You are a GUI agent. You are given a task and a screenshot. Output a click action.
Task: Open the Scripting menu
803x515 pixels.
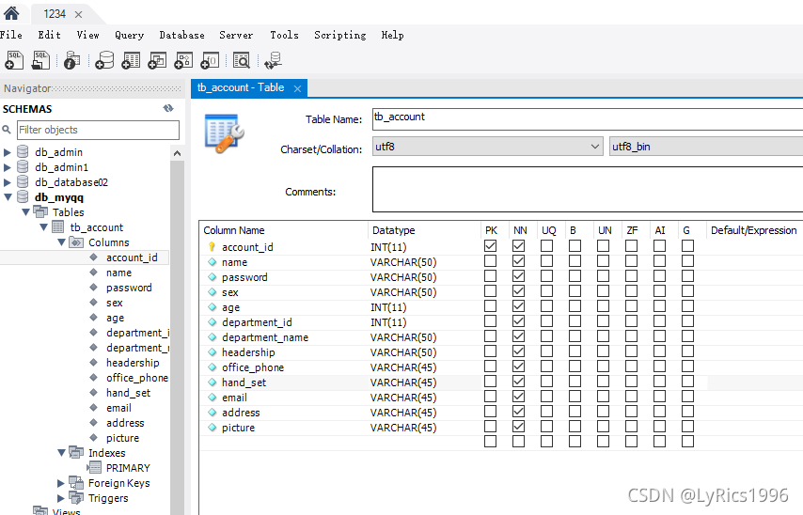tap(340, 35)
